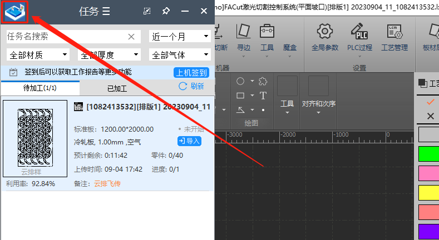
Task: Select the purple layer color swatch
Action: 428,231
